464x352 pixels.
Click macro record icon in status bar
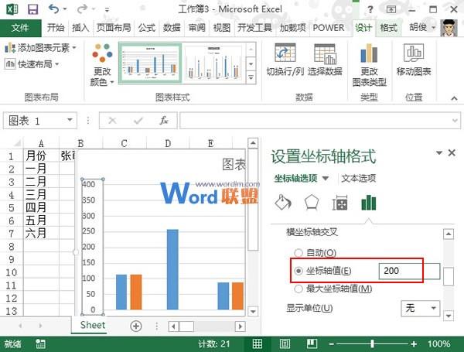(40, 343)
